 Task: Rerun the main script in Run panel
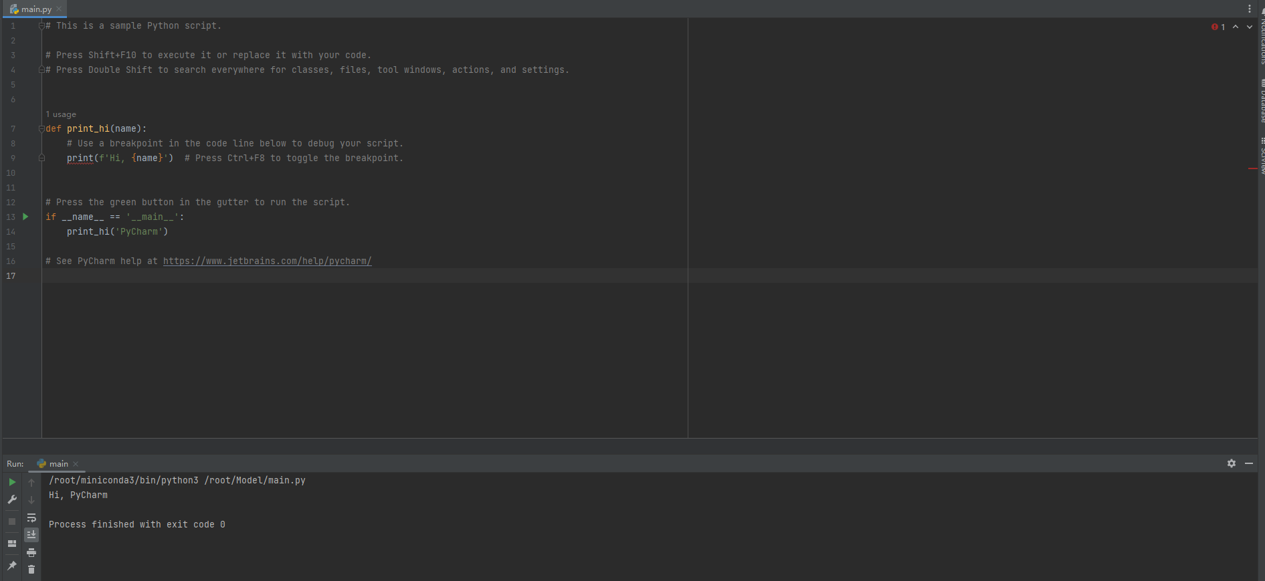click(x=12, y=482)
